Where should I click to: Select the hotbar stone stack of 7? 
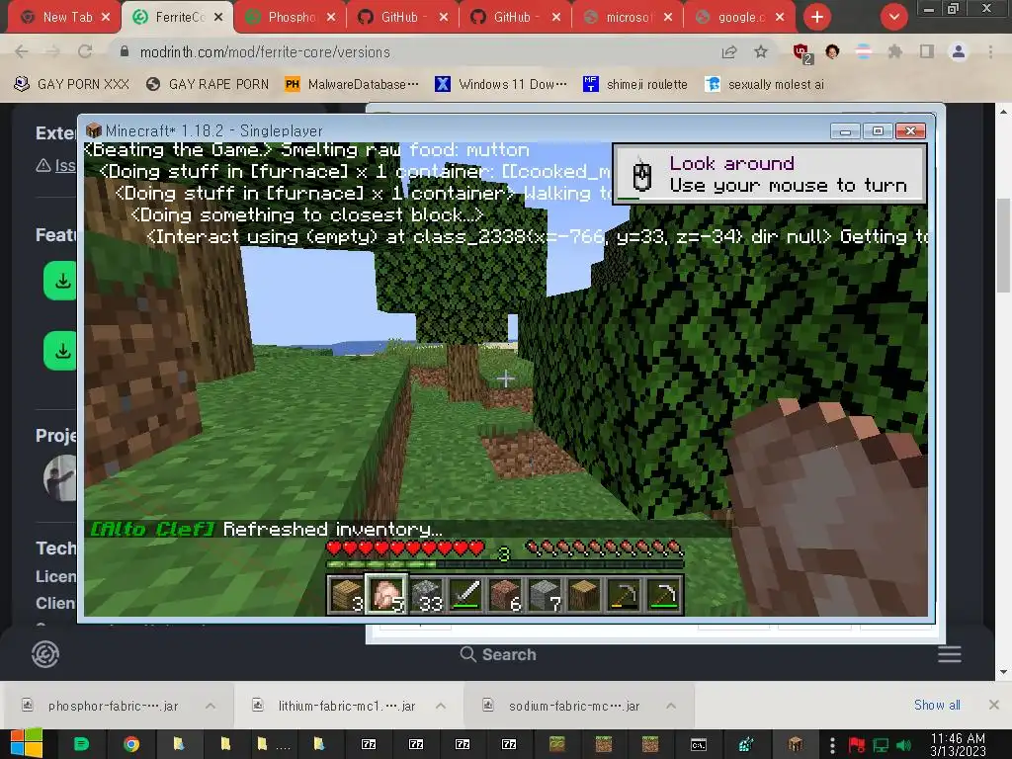point(545,594)
